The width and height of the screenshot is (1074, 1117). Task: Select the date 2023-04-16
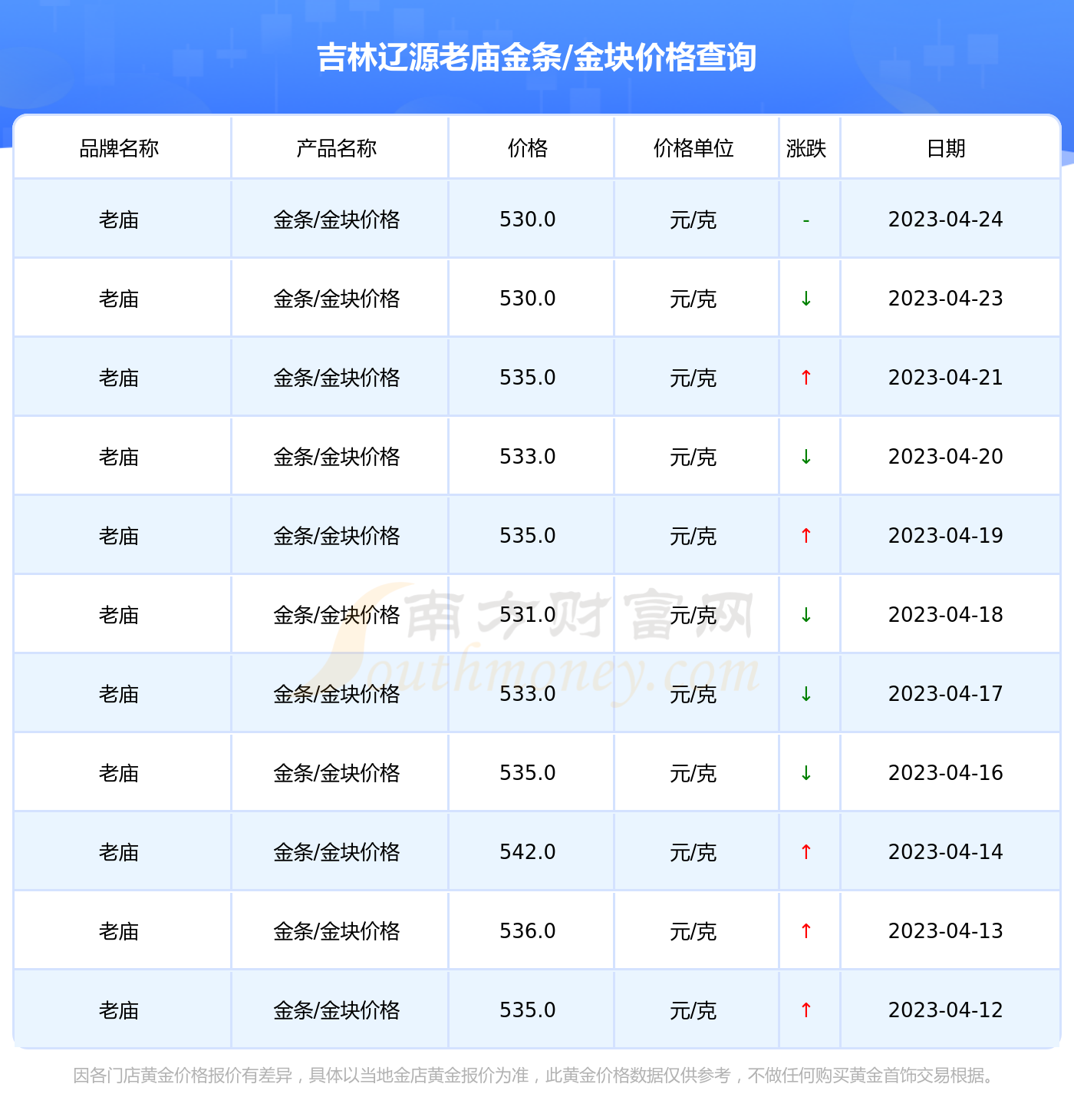[x=946, y=773]
